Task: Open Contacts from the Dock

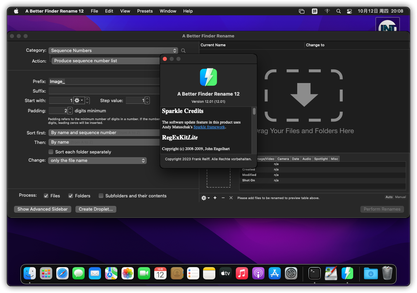Action: coord(177,273)
